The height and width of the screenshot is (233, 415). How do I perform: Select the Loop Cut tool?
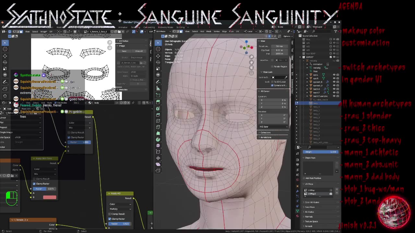[x=158, y=121]
